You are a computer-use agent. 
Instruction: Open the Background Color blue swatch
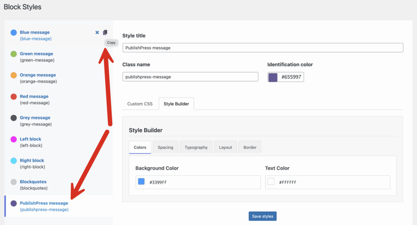click(141, 181)
